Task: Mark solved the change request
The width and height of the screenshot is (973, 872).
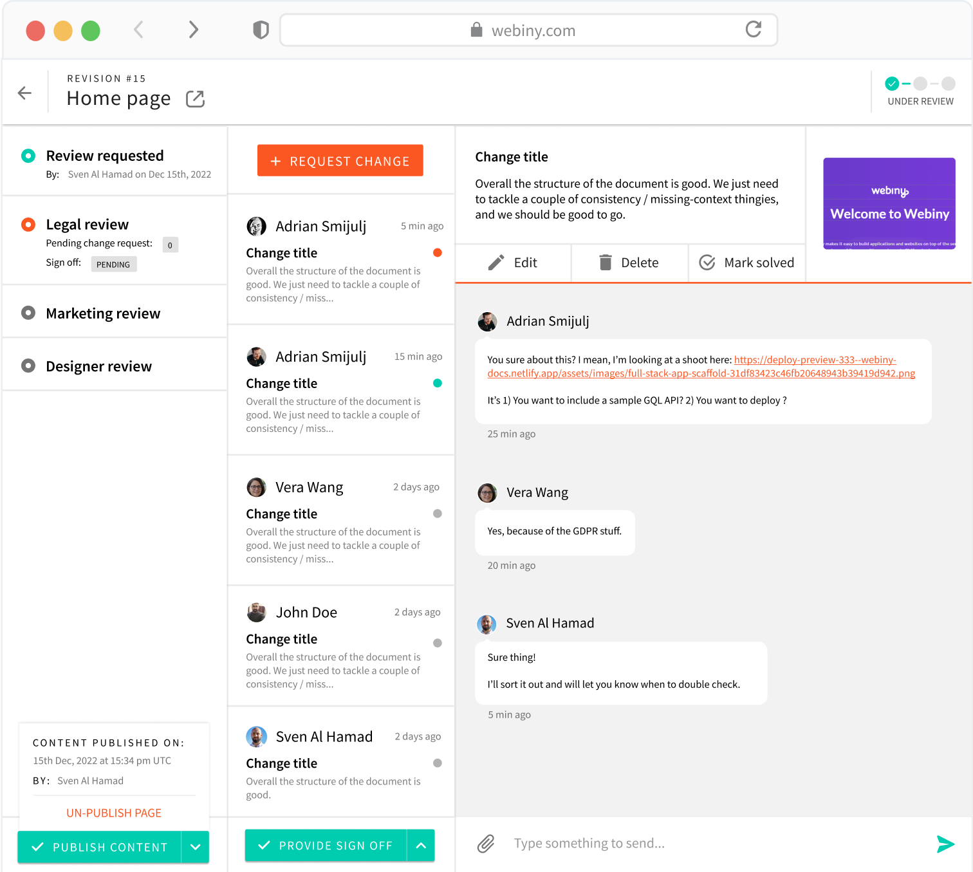Action: (746, 263)
